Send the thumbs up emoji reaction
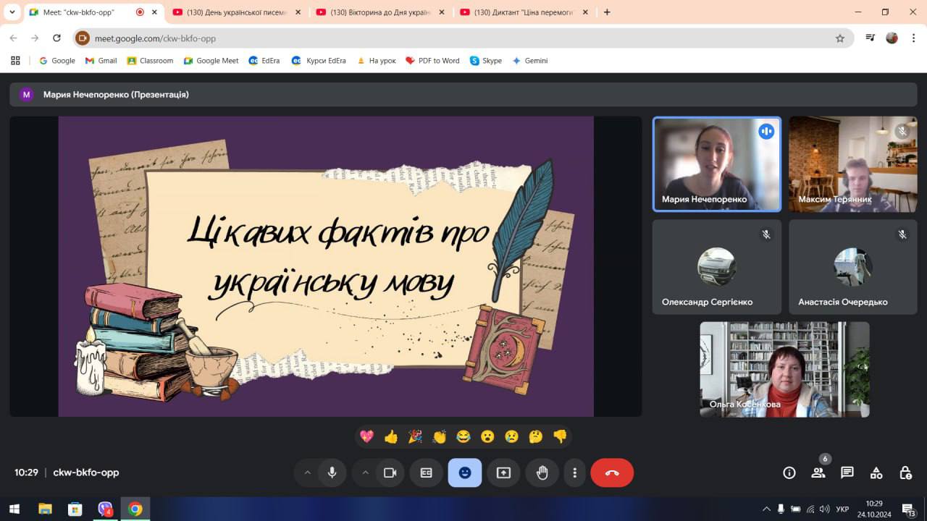The height and width of the screenshot is (521, 927). (x=391, y=436)
